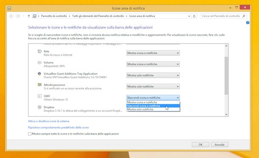The image size is (259, 158).
Task: Click Rete Accesso a Internet text
Action: [58, 55]
